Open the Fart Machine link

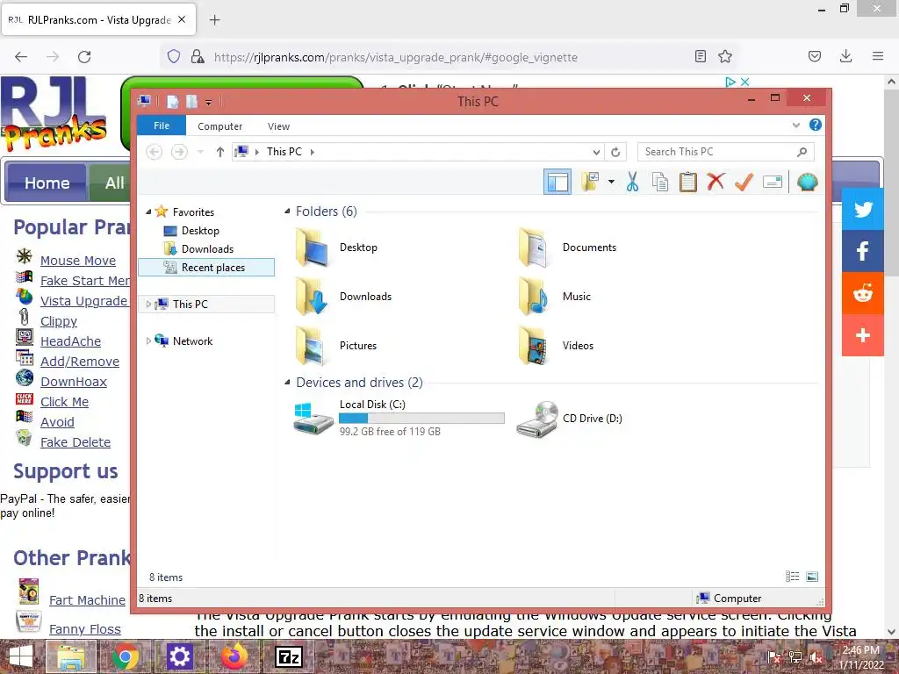87,600
